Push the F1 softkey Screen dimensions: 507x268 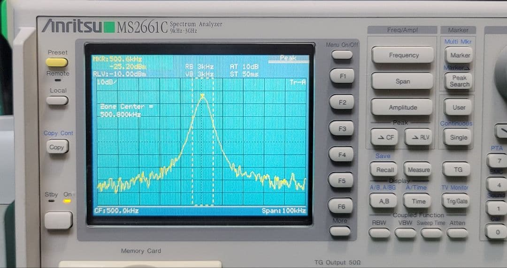[342, 76]
